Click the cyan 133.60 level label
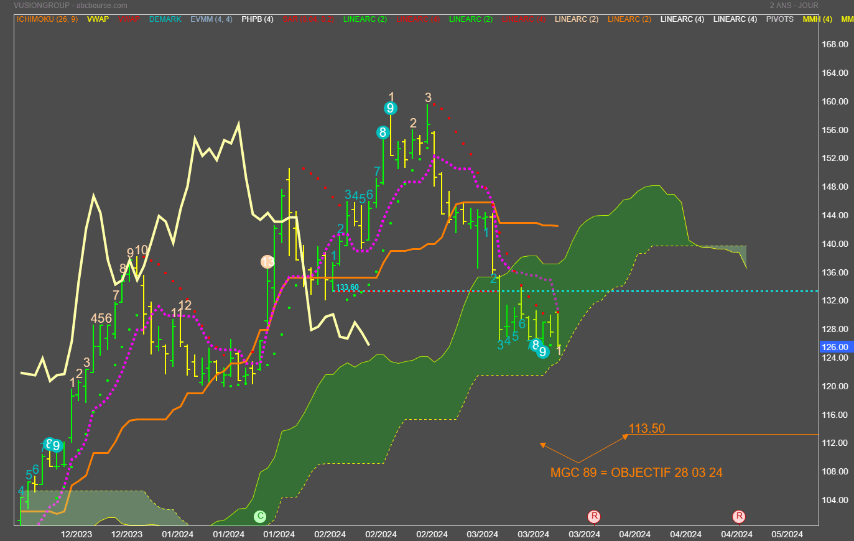 coord(347,287)
